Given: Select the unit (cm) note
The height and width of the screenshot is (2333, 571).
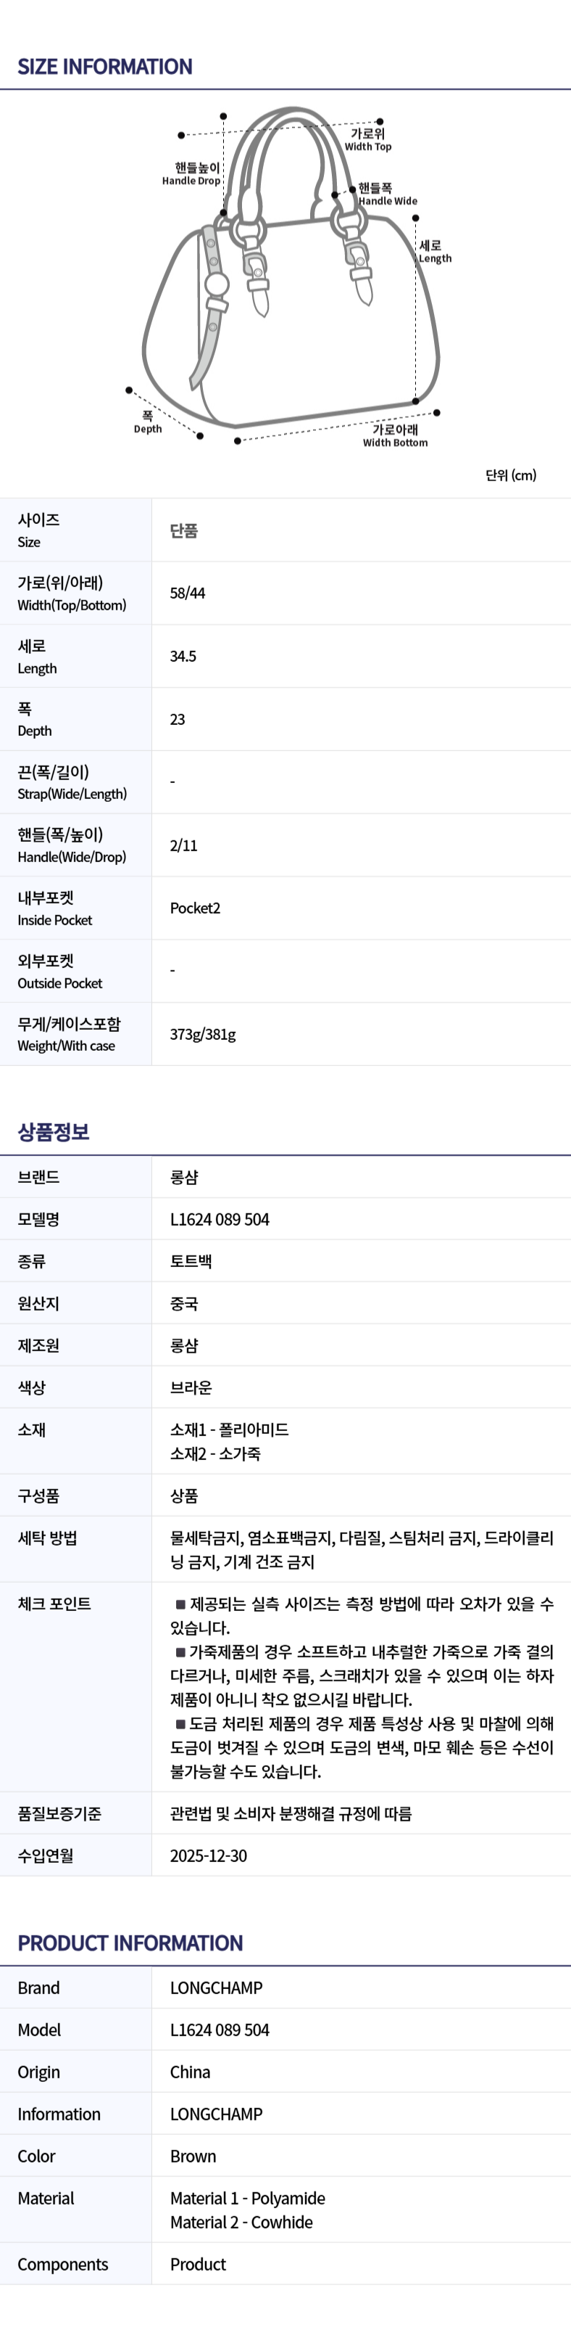Looking at the screenshot, I should click(510, 475).
